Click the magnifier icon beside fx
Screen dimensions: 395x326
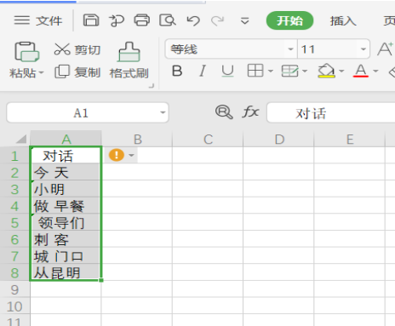coord(224,112)
